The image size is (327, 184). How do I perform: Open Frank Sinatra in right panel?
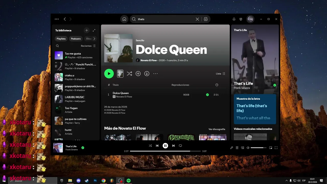tap(242, 88)
